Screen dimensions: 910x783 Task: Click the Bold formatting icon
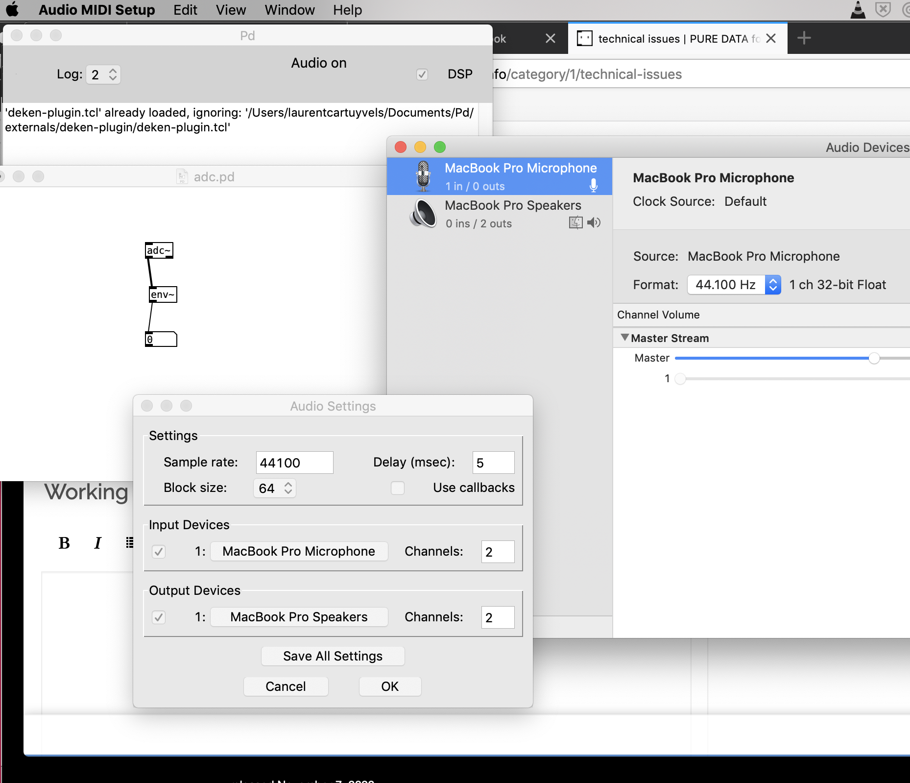pyautogui.click(x=64, y=543)
